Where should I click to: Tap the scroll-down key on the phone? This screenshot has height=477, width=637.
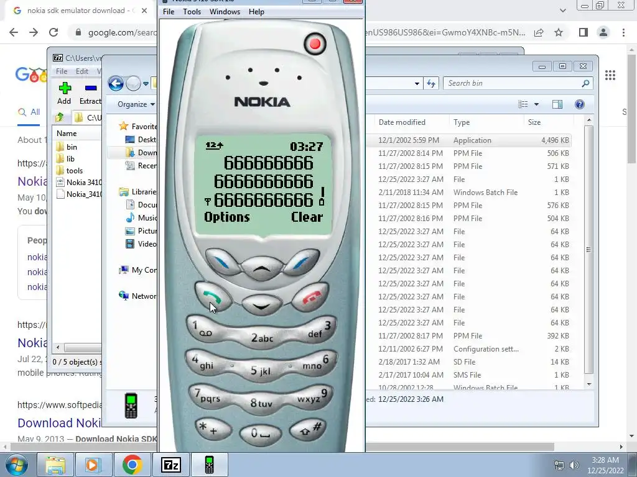[x=262, y=305]
